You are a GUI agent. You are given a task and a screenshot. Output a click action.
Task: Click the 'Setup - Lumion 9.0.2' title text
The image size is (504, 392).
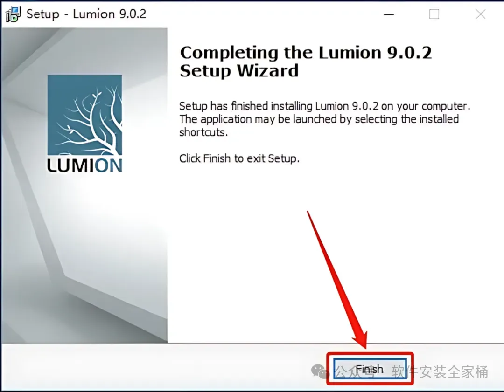(x=86, y=14)
